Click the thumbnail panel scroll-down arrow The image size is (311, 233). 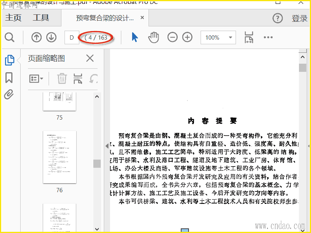[97, 229]
